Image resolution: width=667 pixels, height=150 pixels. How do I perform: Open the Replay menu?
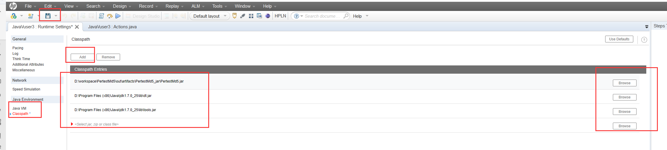click(x=174, y=6)
